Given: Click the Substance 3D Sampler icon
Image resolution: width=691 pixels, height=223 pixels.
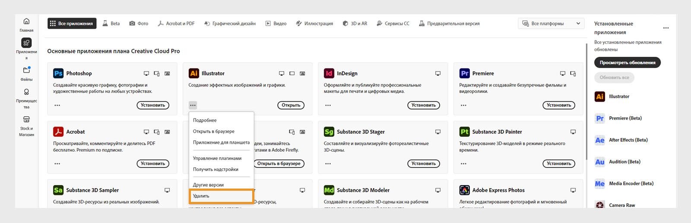Looking at the screenshot, I should click(58, 190).
